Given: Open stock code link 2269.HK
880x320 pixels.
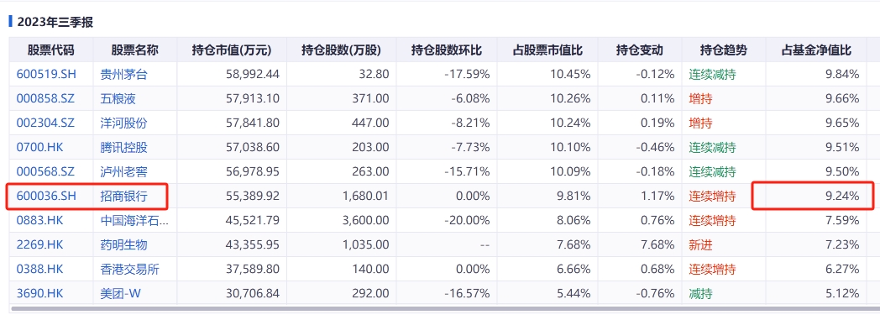Looking at the screenshot, I should [39, 244].
